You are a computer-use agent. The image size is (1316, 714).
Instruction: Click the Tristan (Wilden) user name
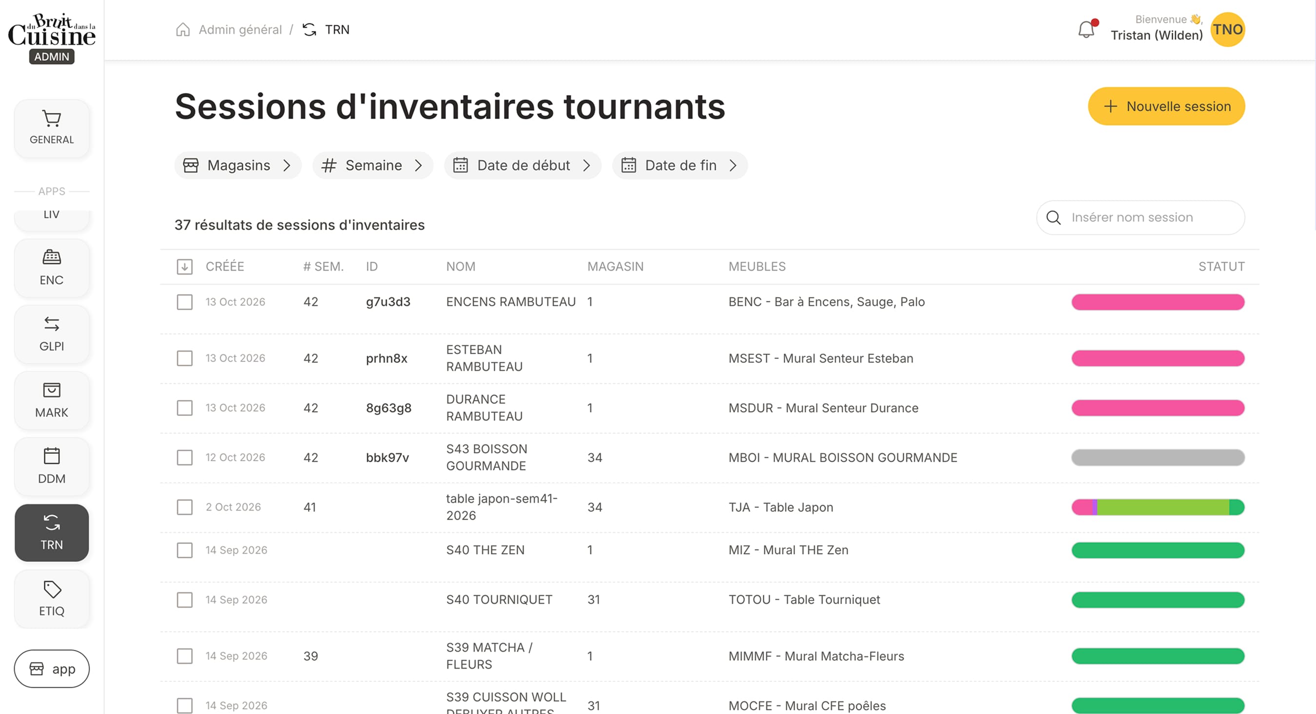pos(1157,35)
